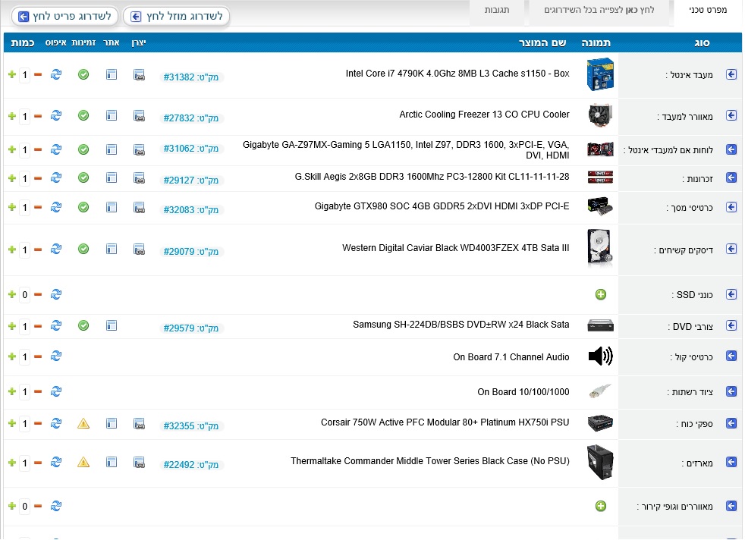Add an SSD using the green plus icon
745x540 pixels.
pyautogui.click(x=601, y=294)
